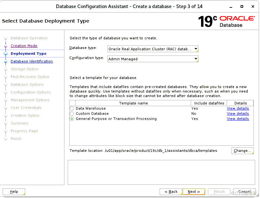Click the Include datafiles column header
The width and height of the screenshot is (260, 198).
(209, 103)
